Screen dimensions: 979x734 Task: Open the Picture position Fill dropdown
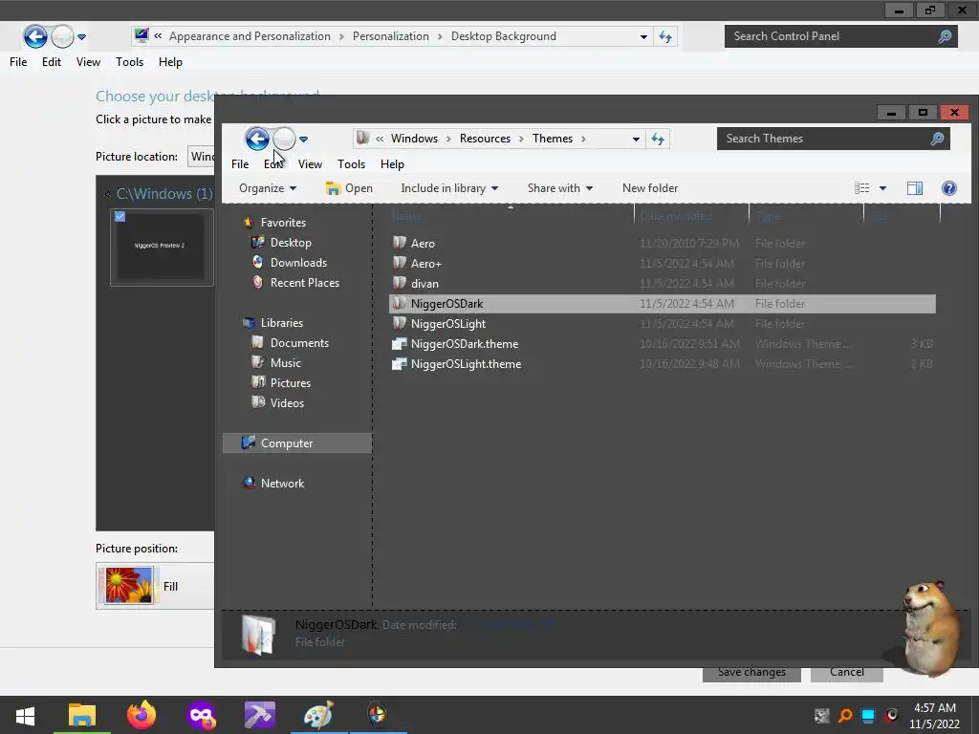[x=156, y=586]
